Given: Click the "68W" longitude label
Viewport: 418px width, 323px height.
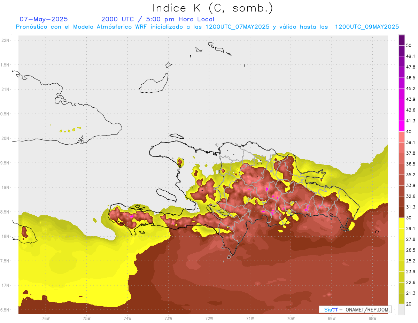Looking at the screenshot, I should [x=372, y=318].
